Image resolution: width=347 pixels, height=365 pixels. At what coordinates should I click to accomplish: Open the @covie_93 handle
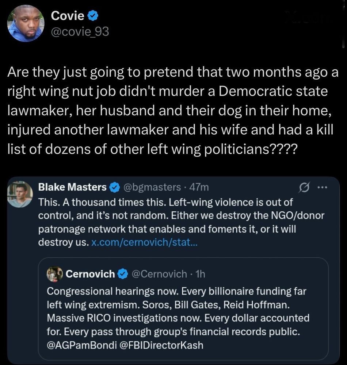pos(80,31)
